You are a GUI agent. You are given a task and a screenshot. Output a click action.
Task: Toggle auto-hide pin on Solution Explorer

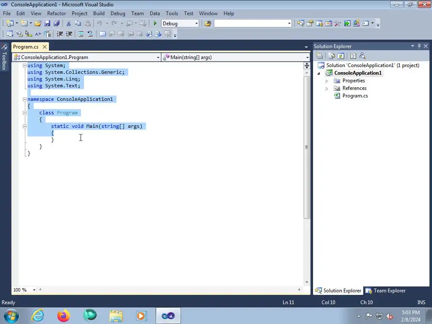[x=419, y=46]
